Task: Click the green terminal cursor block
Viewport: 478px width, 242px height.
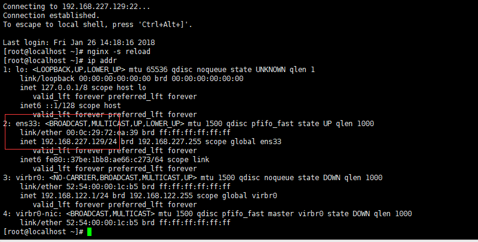Action: (89, 232)
